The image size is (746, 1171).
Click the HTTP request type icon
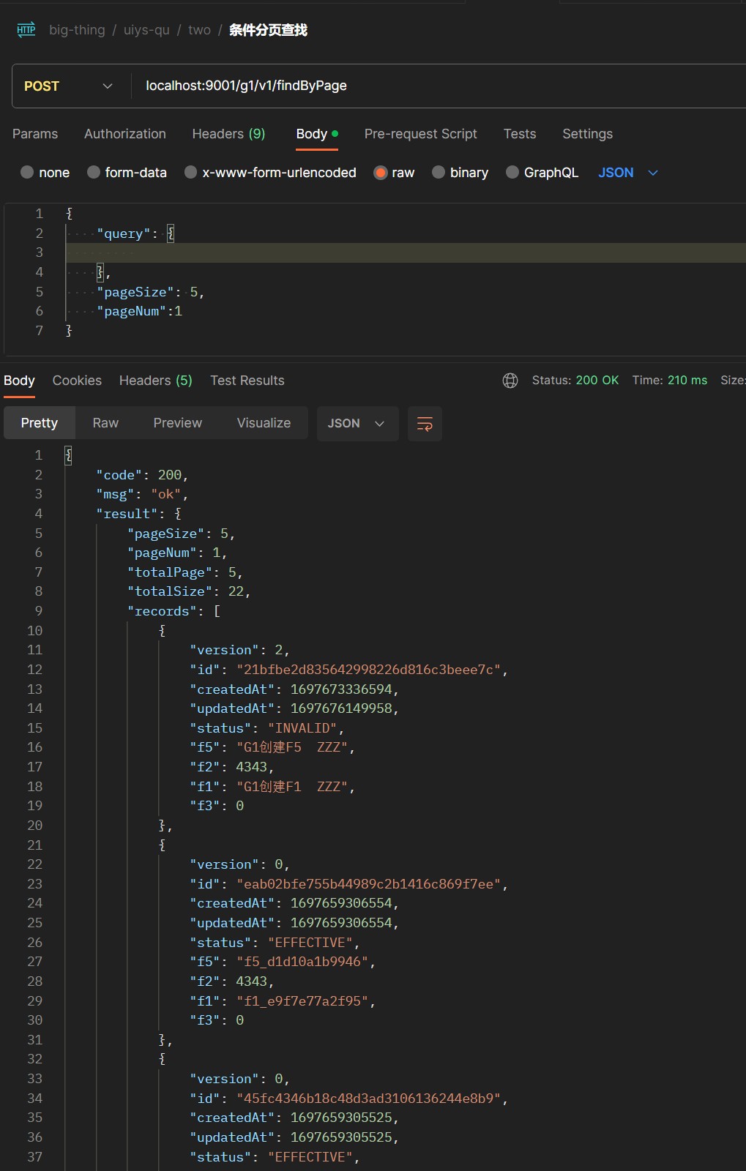26,30
